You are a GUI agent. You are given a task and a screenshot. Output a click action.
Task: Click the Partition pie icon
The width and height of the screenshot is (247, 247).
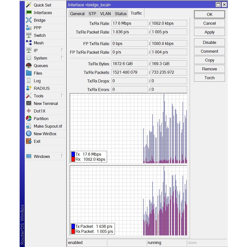point(29,118)
